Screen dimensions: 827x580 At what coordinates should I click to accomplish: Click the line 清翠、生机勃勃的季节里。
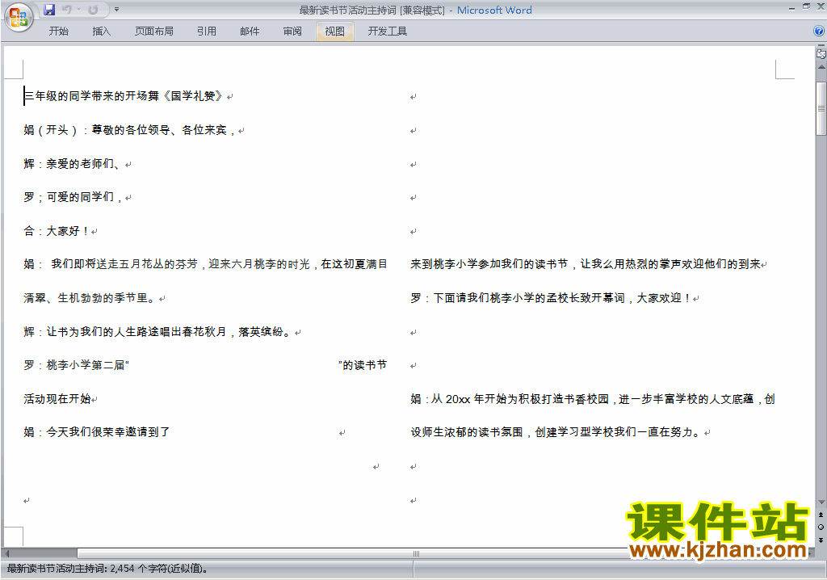click(x=90, y=298)
